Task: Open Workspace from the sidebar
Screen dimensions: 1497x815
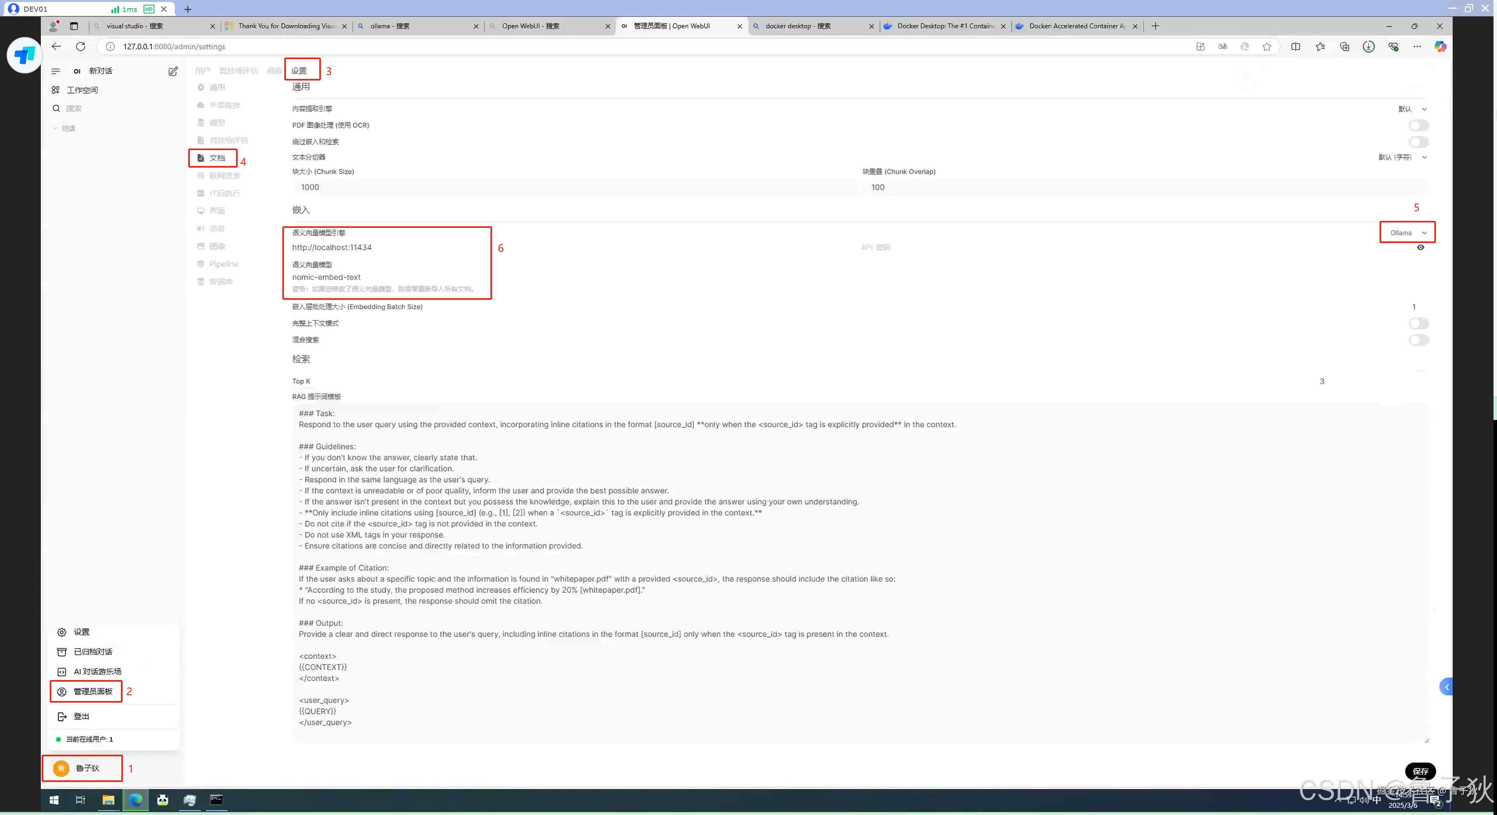Action: (x=82, y=90)
